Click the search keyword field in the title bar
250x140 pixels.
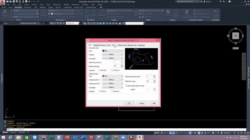pyautogui.click(x=188, y=2)
